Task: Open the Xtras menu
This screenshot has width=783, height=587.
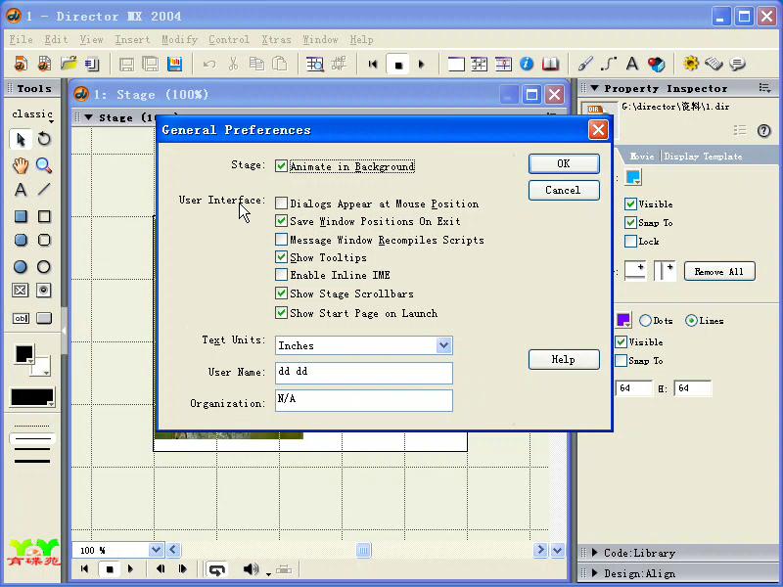Action: point(276,39)
